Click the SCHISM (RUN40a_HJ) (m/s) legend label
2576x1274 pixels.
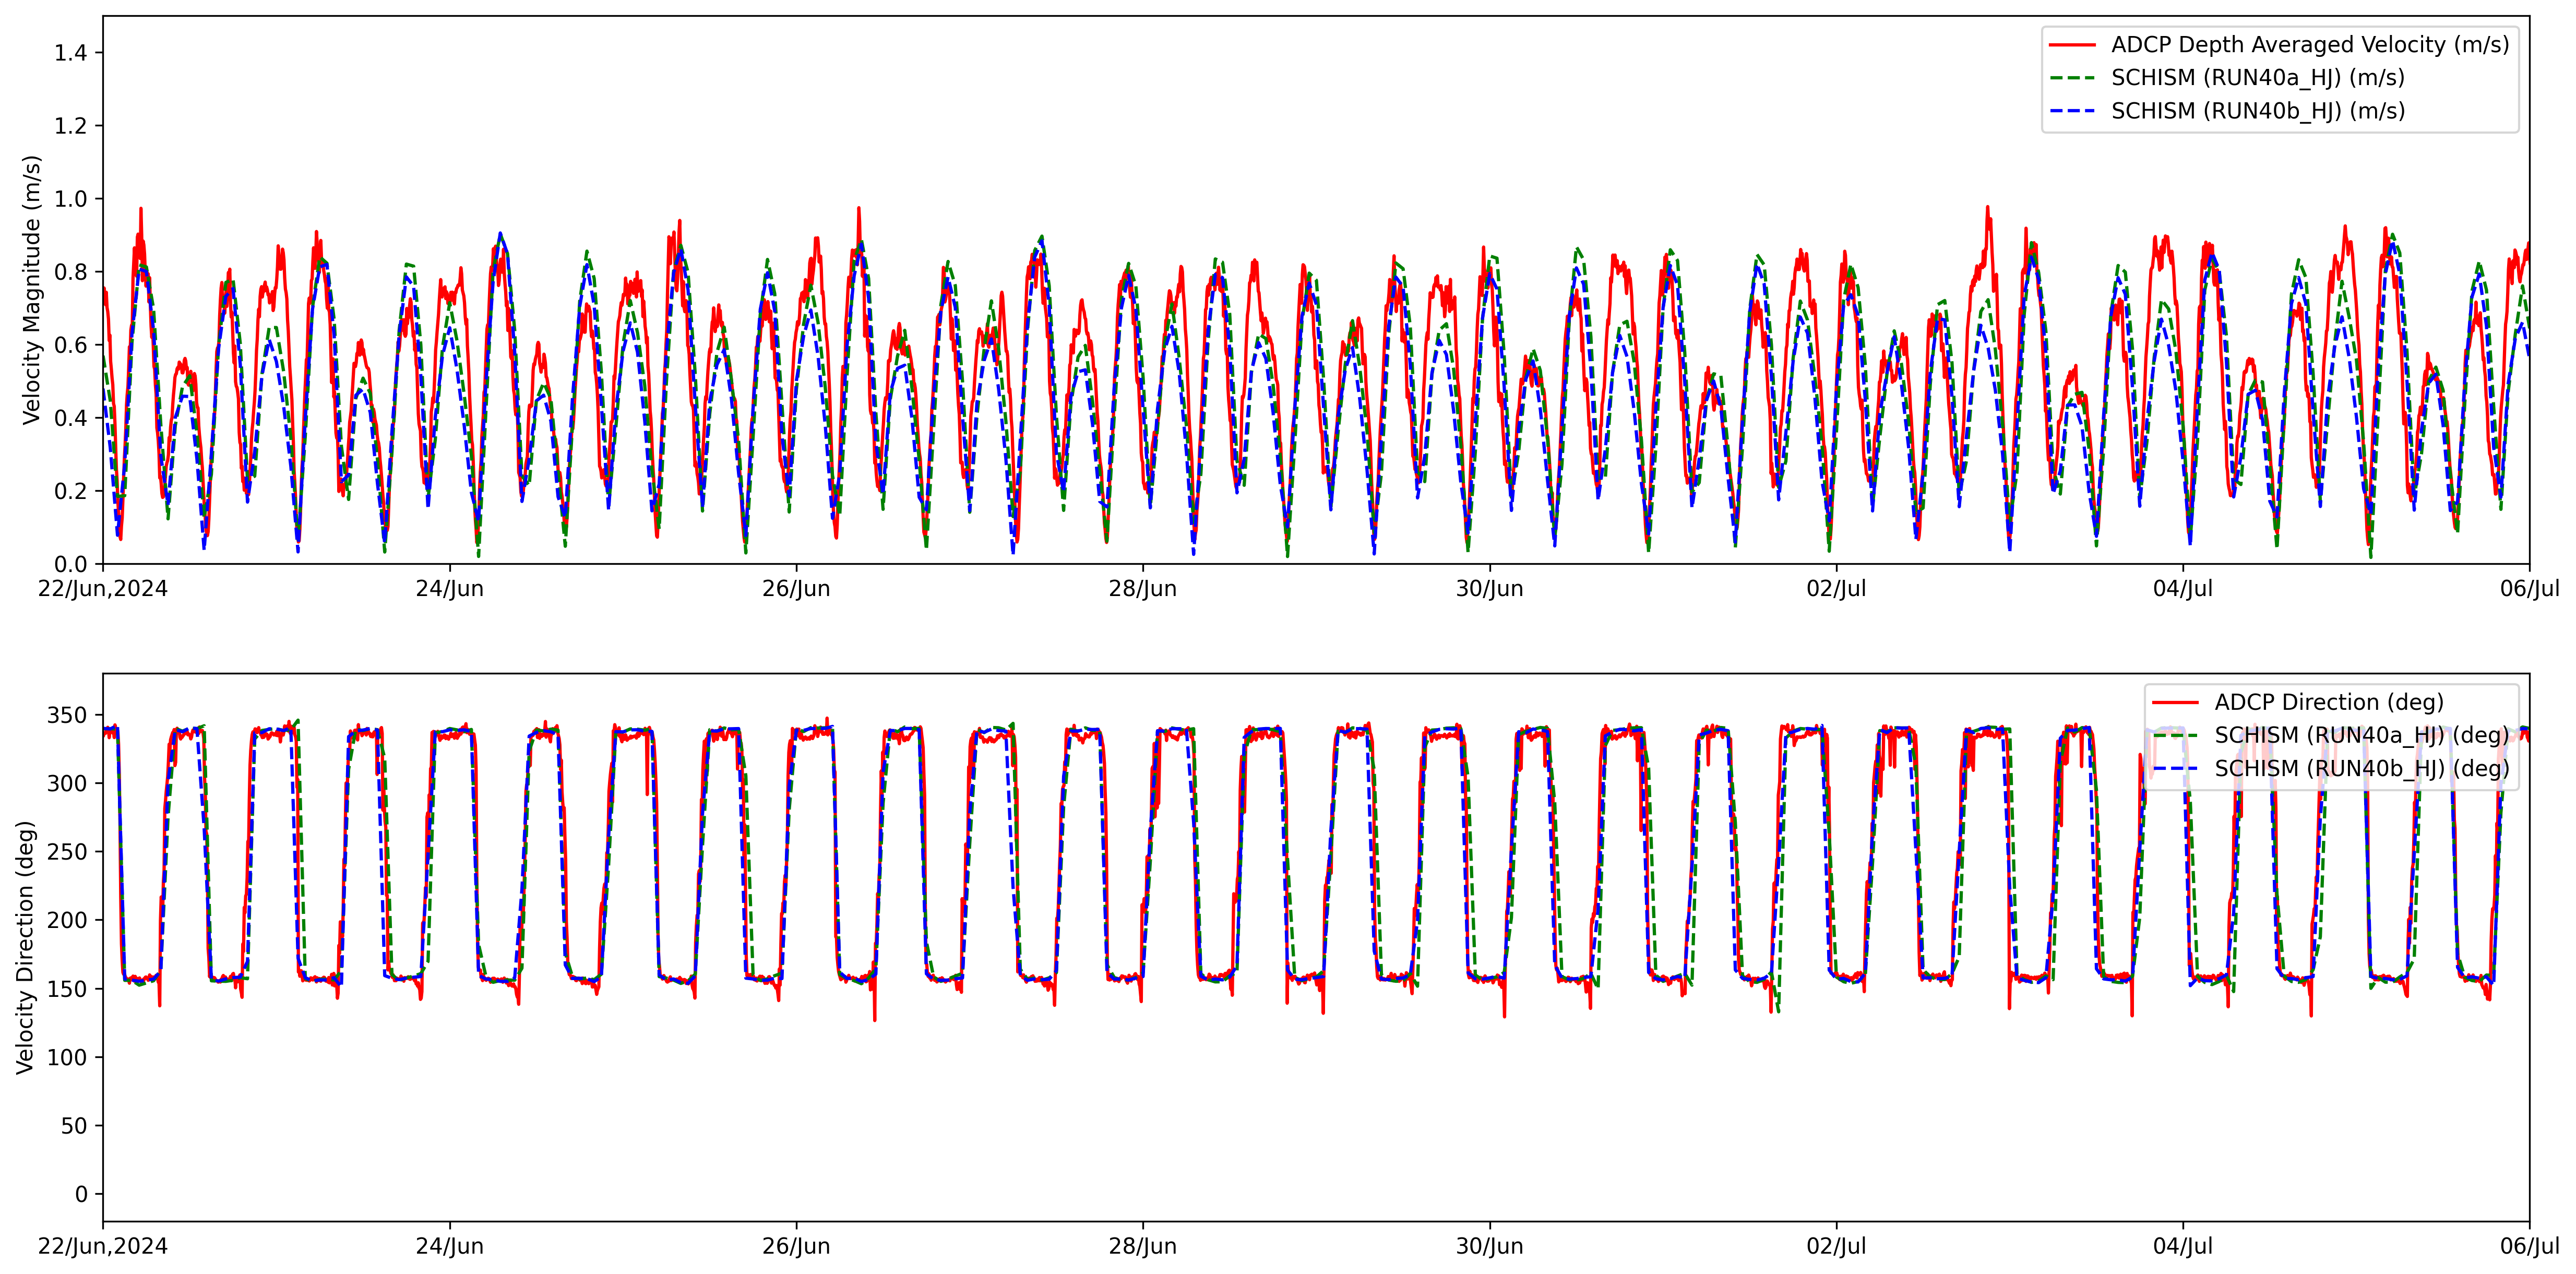(2257, 78)
